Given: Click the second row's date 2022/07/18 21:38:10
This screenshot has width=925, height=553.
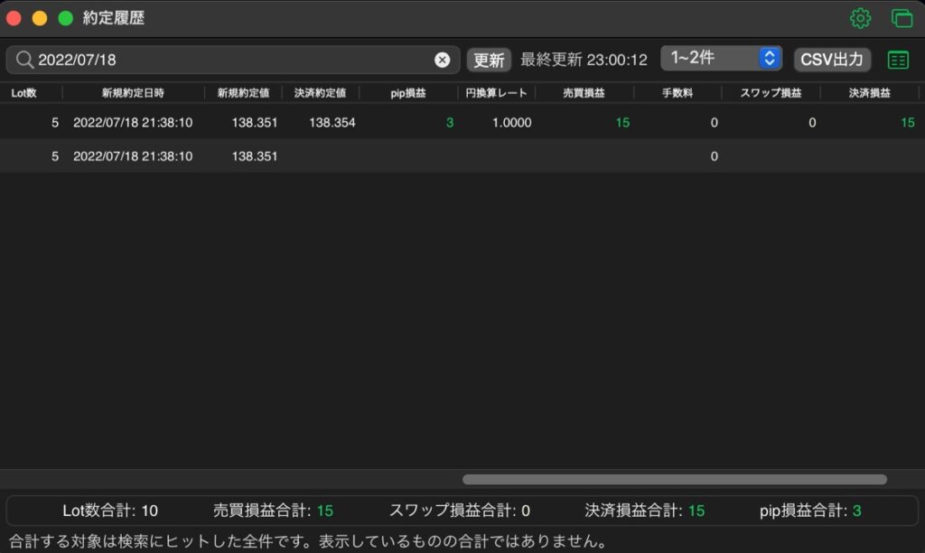Looking at the screenshot, I should (x=133, y=156).
